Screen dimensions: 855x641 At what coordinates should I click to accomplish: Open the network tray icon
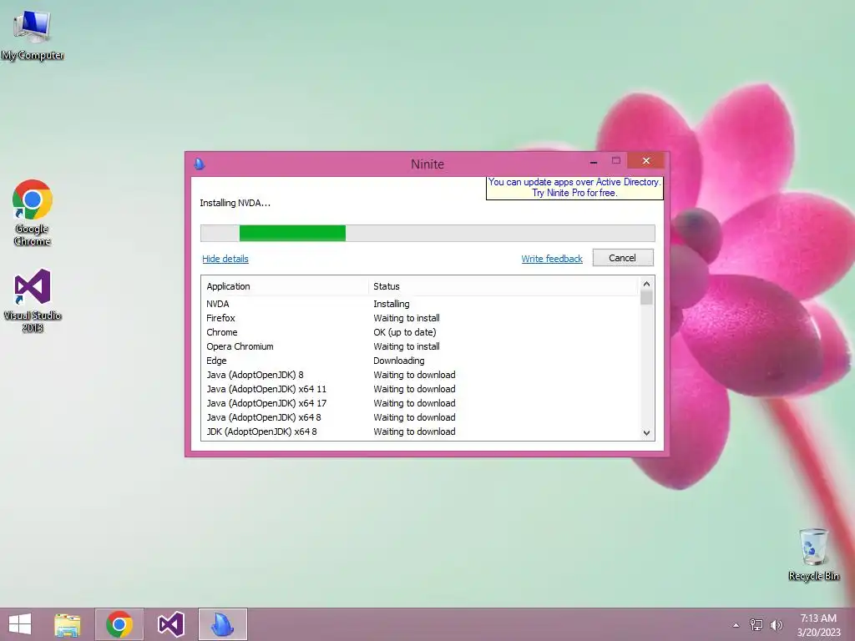pyautogui.click(x=756, y=624)
